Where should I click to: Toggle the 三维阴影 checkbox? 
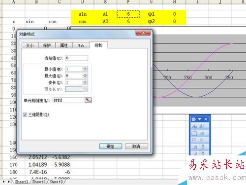coord(25,114)
